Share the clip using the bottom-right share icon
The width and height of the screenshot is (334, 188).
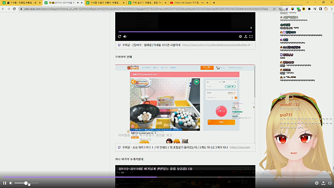323,183
